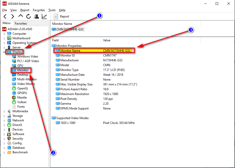
Task: Click the Value column header
Action: pyautogui.click(x=151, y=40)
